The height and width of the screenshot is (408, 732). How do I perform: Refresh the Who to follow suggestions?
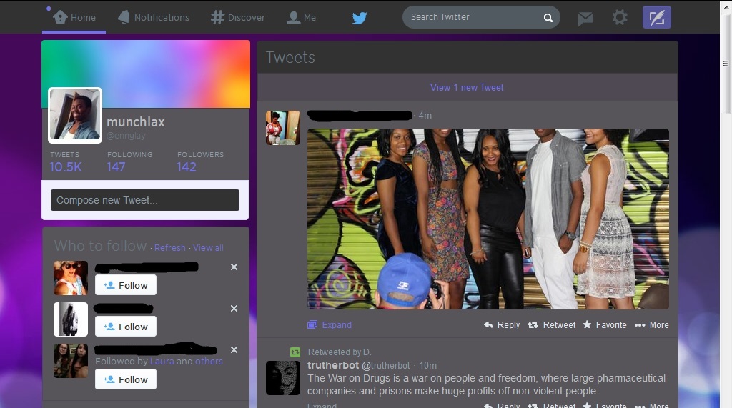(170, 247)
